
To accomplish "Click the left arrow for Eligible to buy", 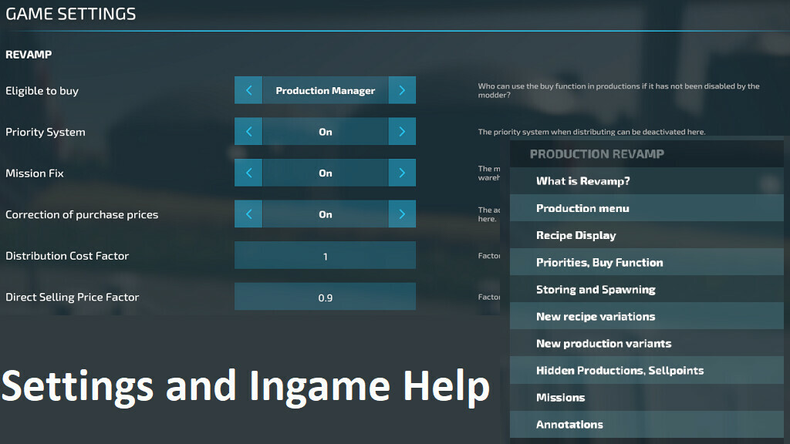I will (x=248, y=90).
